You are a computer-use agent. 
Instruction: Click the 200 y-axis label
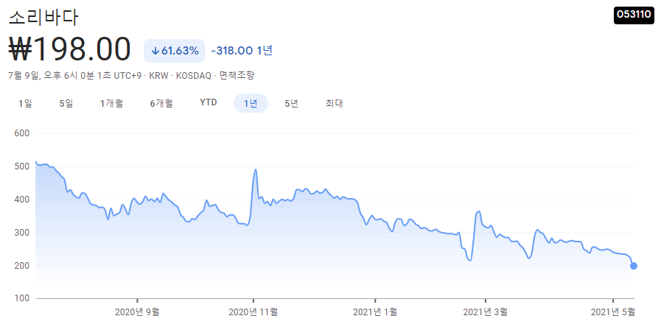point(23,265)
